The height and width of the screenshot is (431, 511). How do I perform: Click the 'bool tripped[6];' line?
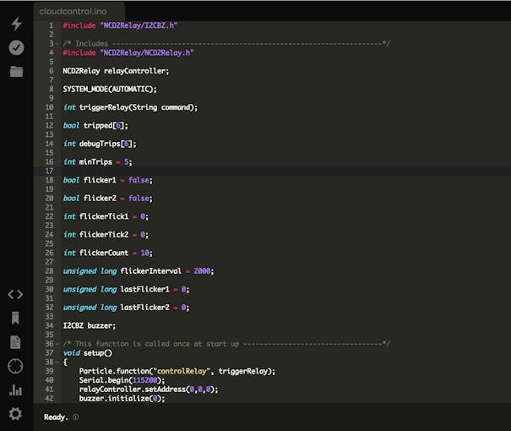95,126
